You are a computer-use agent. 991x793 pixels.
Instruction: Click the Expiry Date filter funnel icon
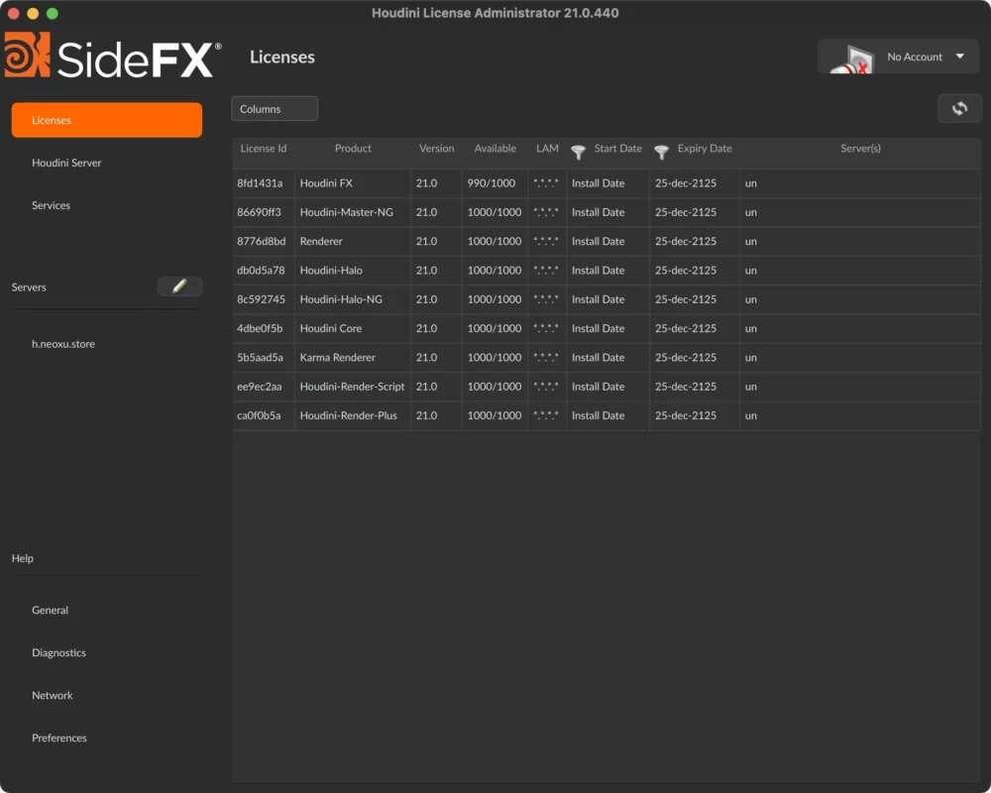point(661,152)
